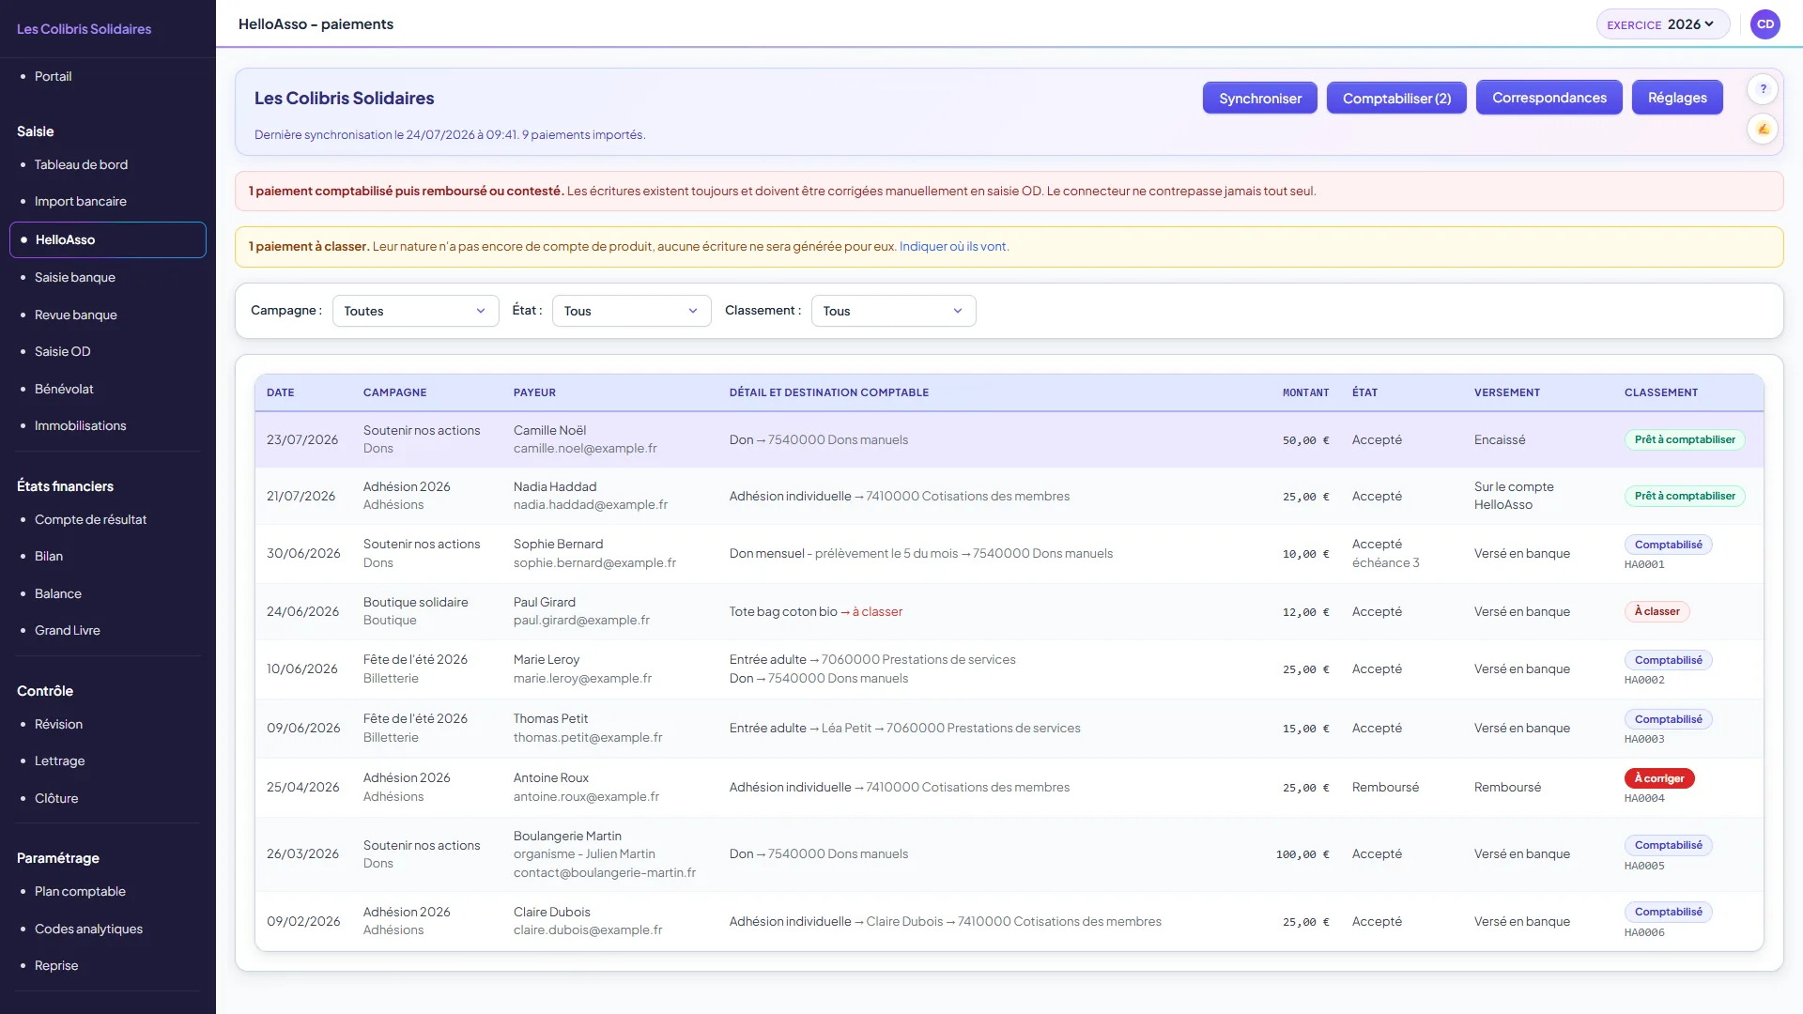This screenshot has width=1803, height=1014.
Task: Open Immobilisations in the sidebar
Action: (80, 425)
